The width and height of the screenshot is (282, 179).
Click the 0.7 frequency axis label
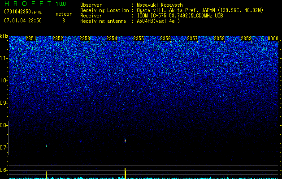pos(4,148)
